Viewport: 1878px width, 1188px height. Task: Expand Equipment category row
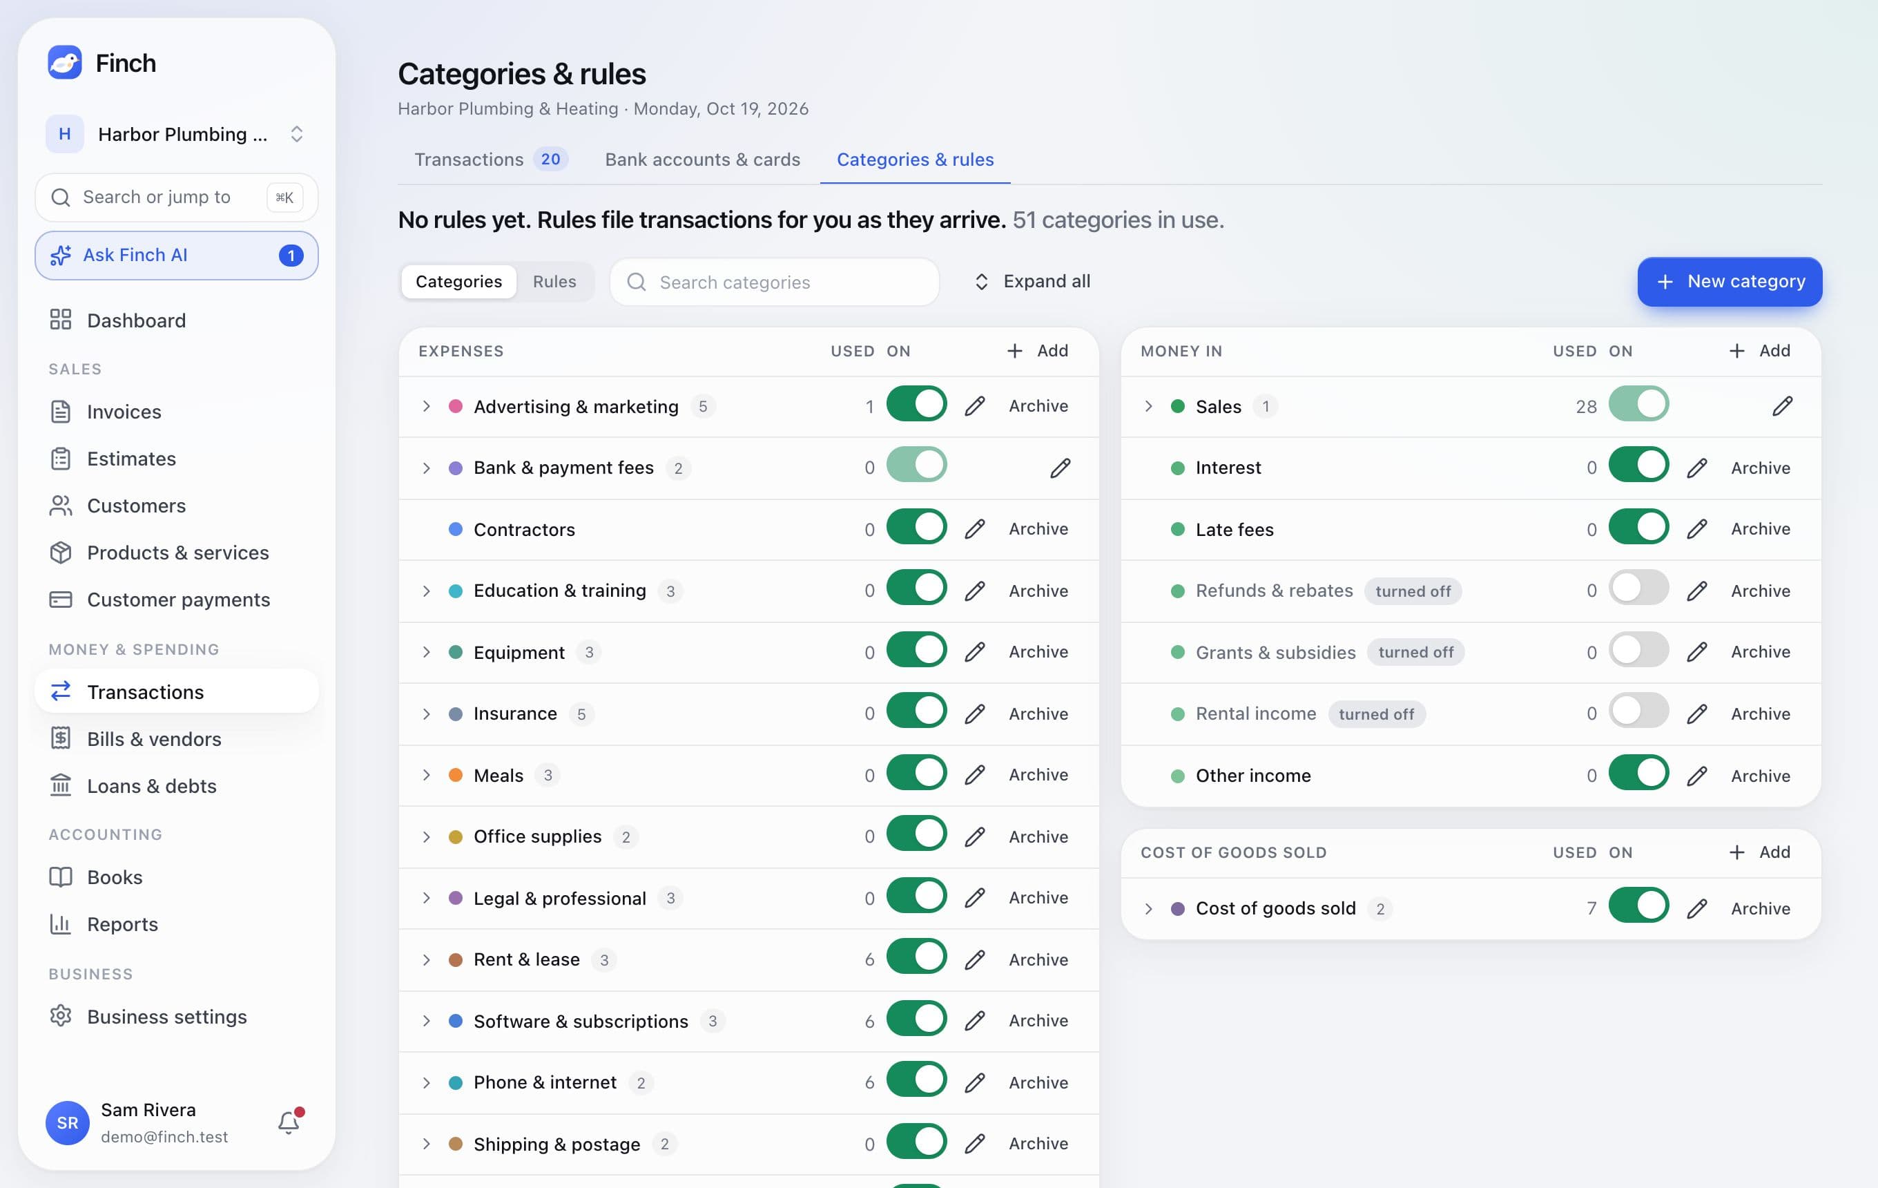(x=426, y=651)
